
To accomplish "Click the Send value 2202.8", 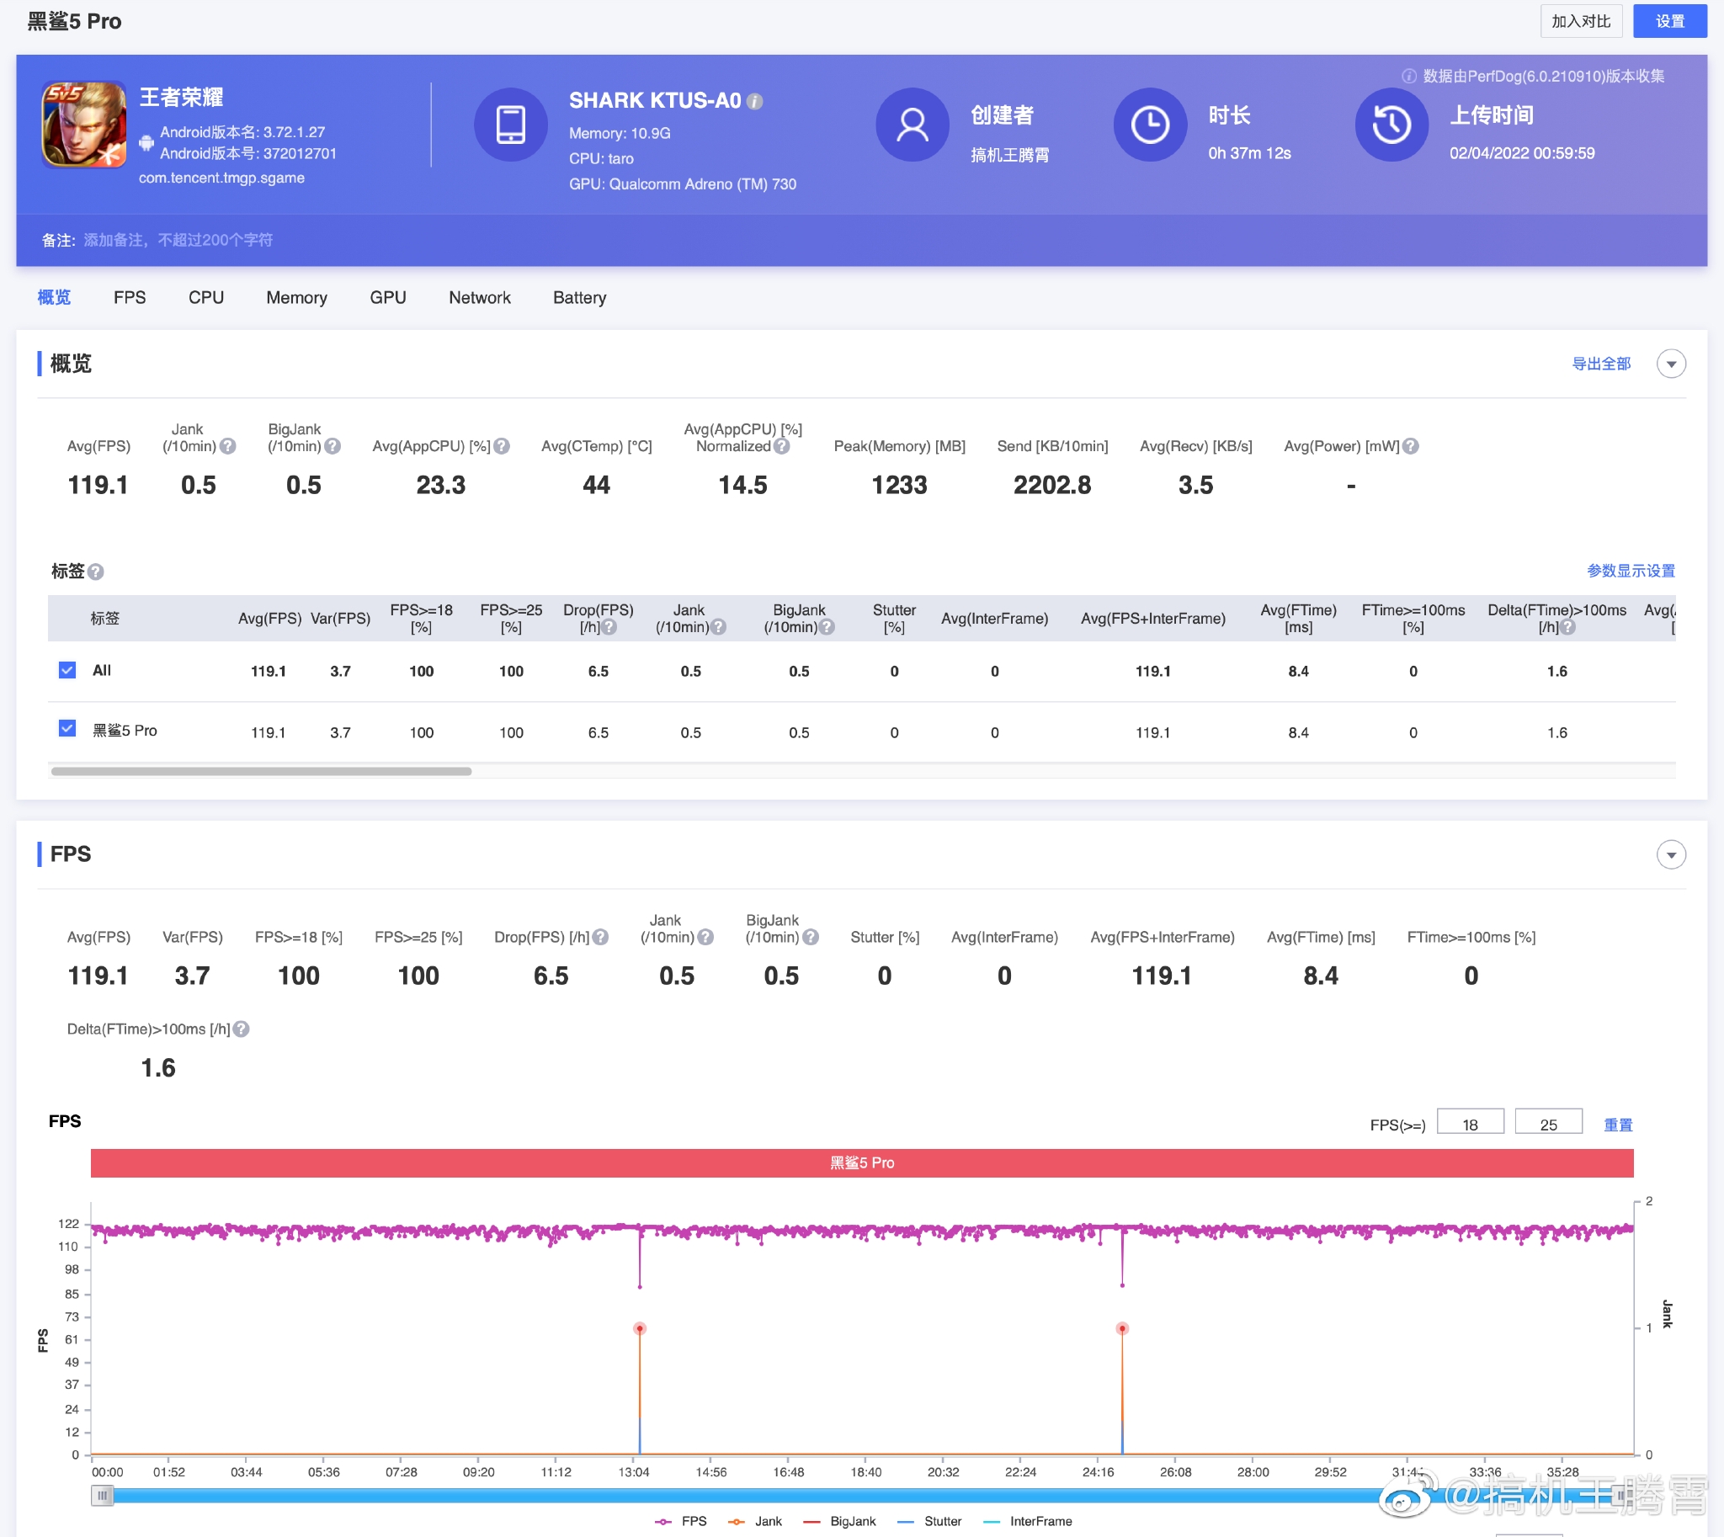I will coord(1051,485).
